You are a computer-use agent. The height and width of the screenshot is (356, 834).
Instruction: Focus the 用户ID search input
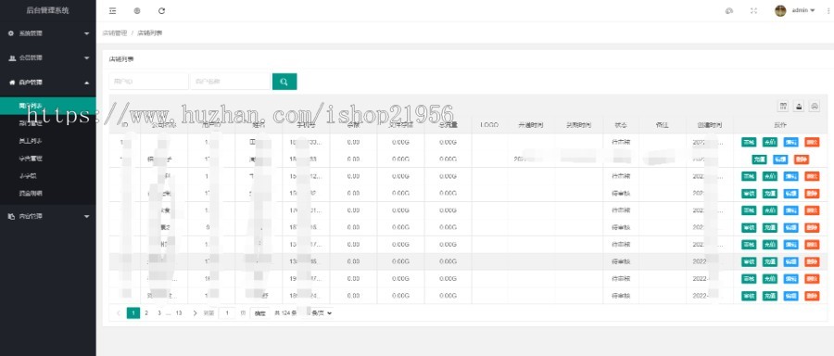point(148,82)
